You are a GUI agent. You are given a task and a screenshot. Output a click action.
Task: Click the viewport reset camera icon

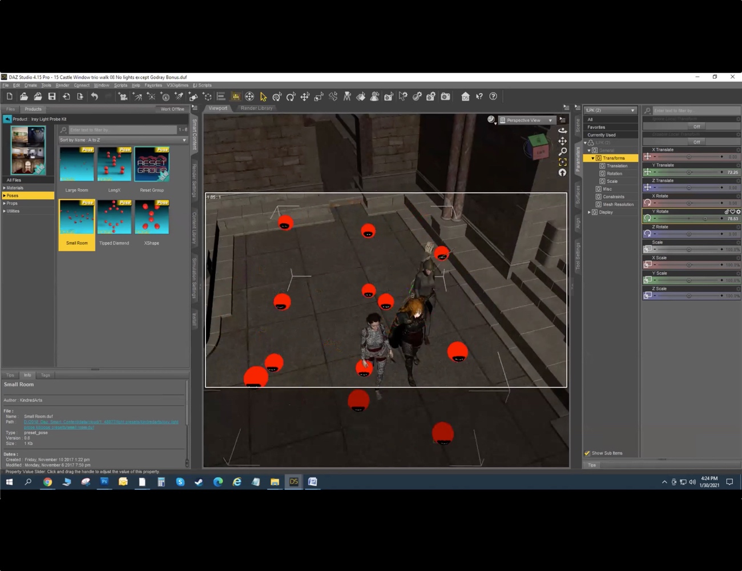pyautogui.click(x=562, y=172)
